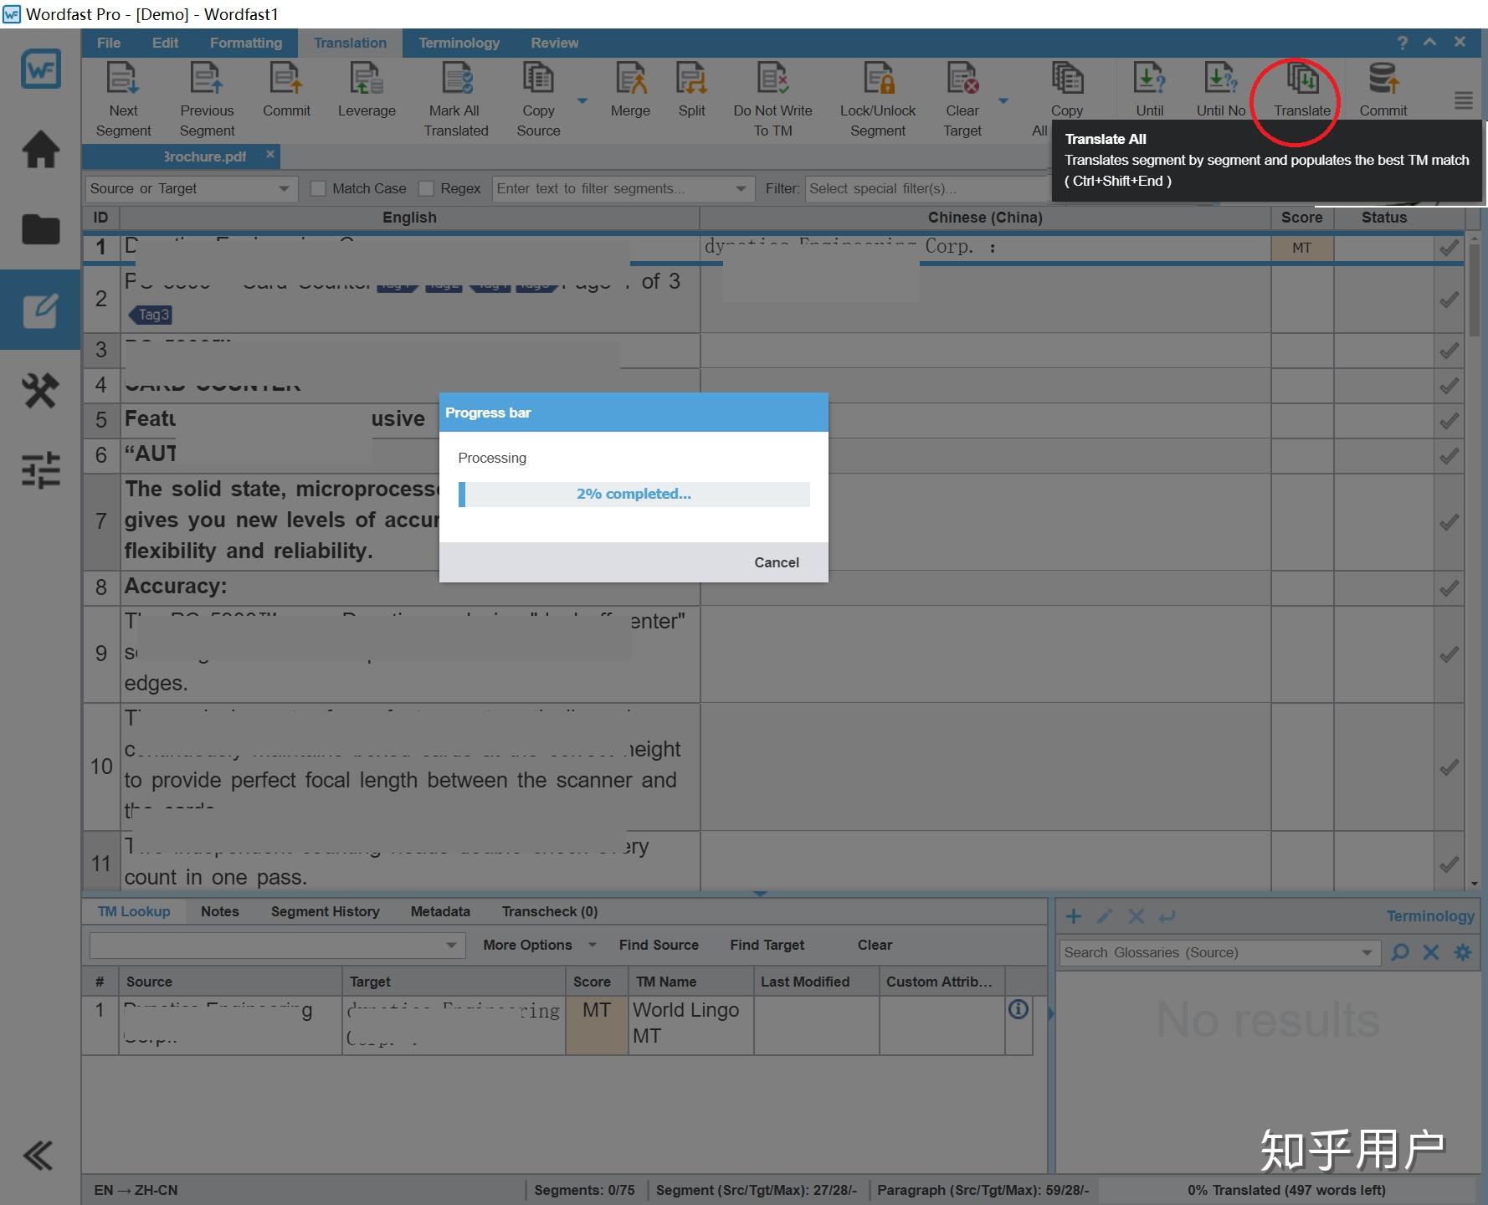Open the toolbar overflow hamburger menu
The width and height of the screenshot is (1488, 1205).
(x=1463, y=100)
